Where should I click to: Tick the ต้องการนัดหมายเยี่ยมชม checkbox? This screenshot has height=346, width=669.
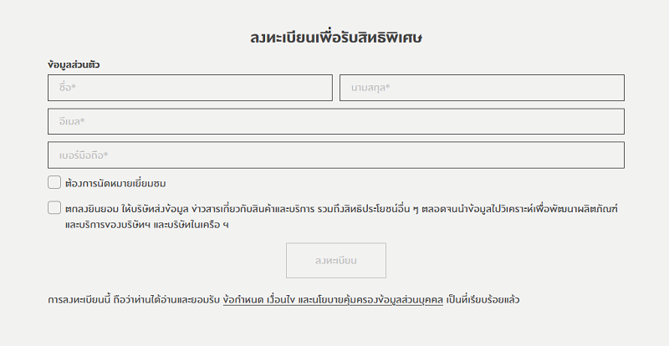(x=54, y=182)
